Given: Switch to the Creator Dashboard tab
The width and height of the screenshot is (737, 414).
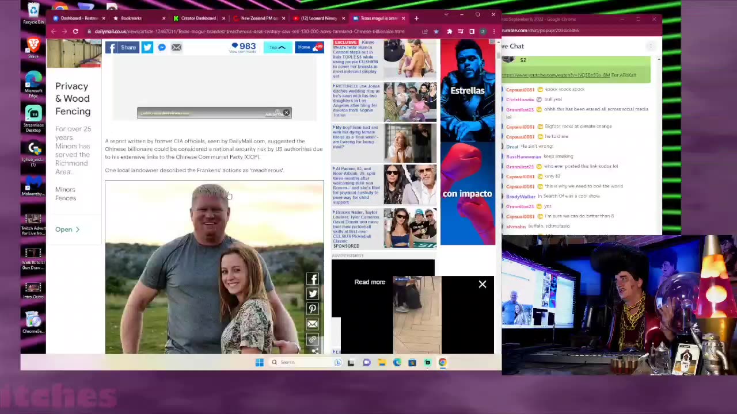Looking at the screenshot, I should point(198,18).
